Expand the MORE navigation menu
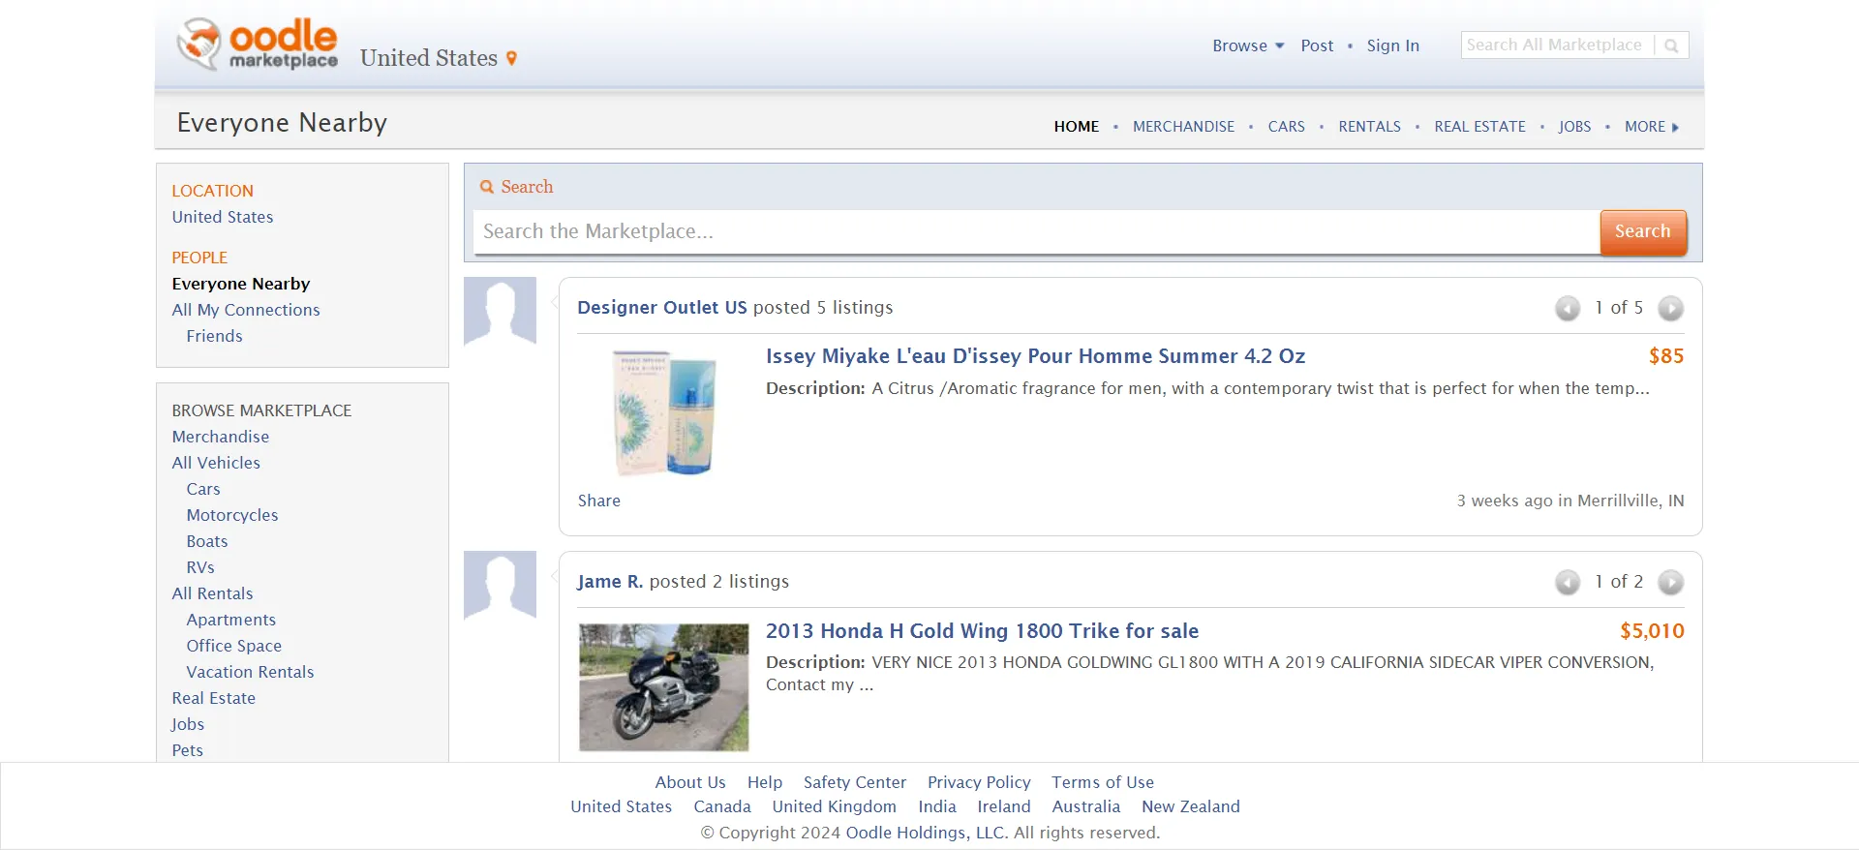 (1652, 127)
